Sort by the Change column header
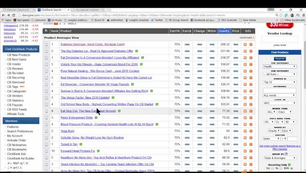 click(199, 31)
